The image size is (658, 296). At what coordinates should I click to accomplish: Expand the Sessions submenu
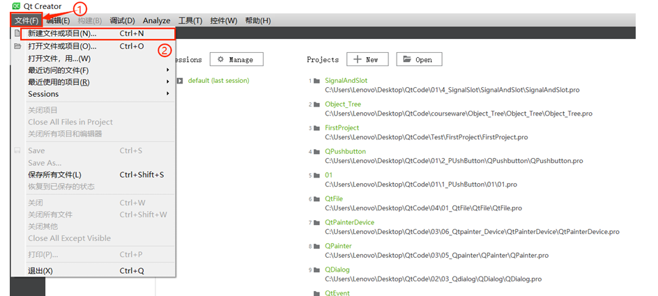93,94
